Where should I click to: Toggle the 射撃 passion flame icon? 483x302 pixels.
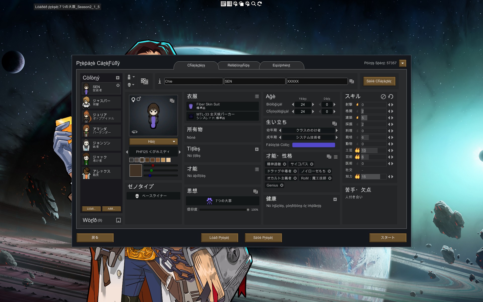(x=357, y=105)
